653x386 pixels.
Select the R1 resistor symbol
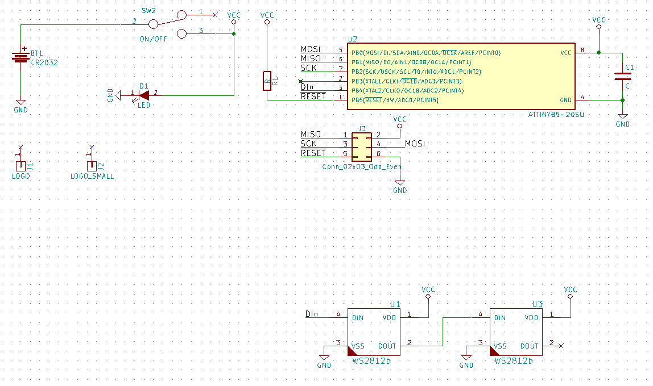coord(267,81)
